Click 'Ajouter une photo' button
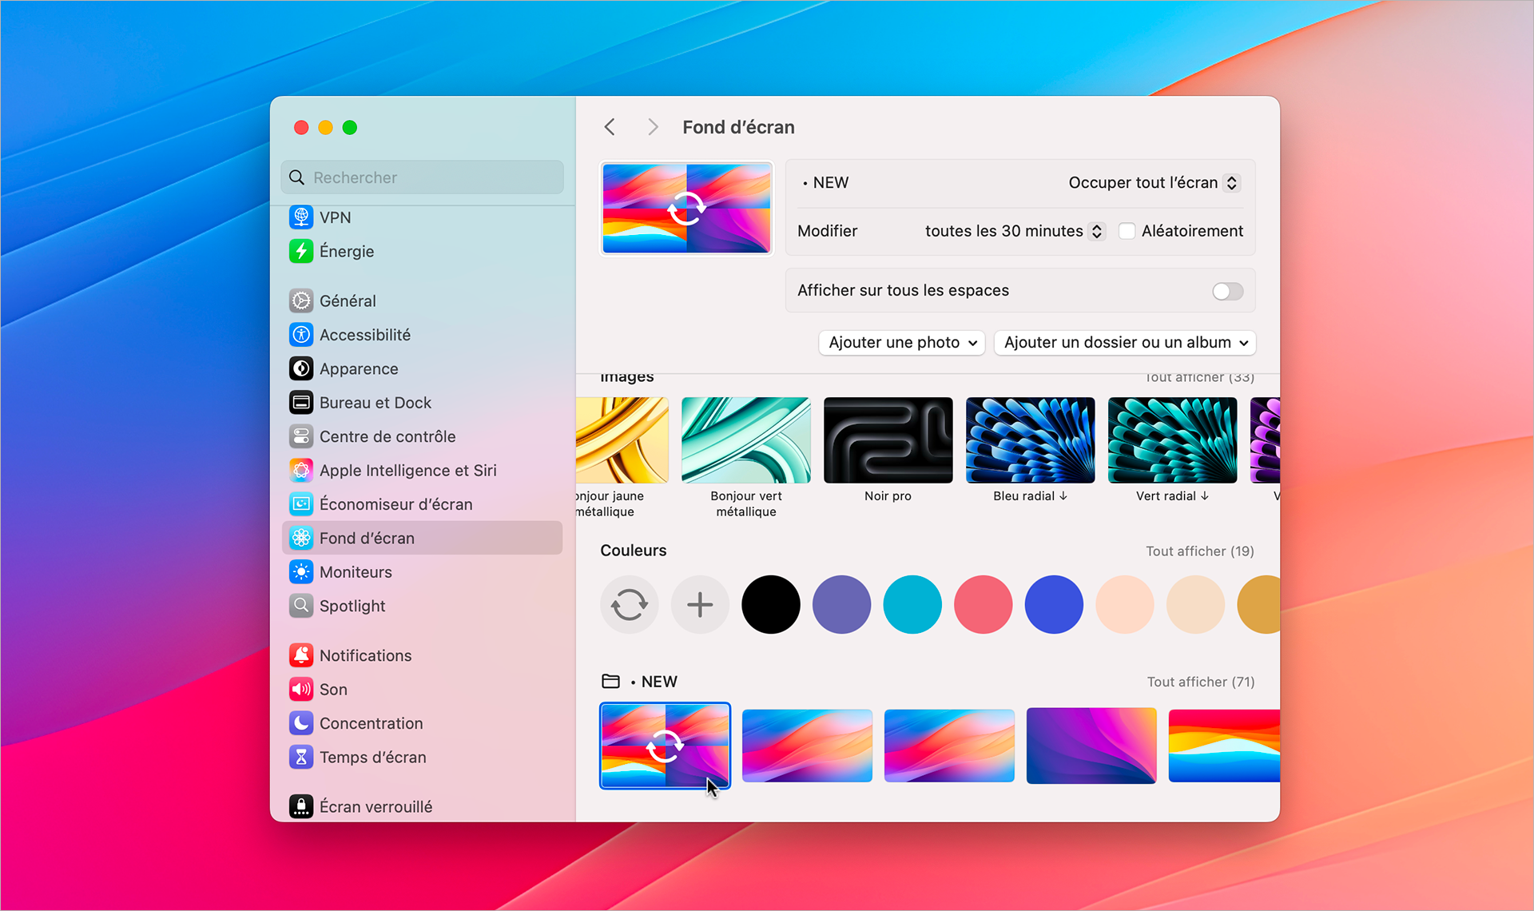Screen dimensions: 1534x911 [900, 343]
